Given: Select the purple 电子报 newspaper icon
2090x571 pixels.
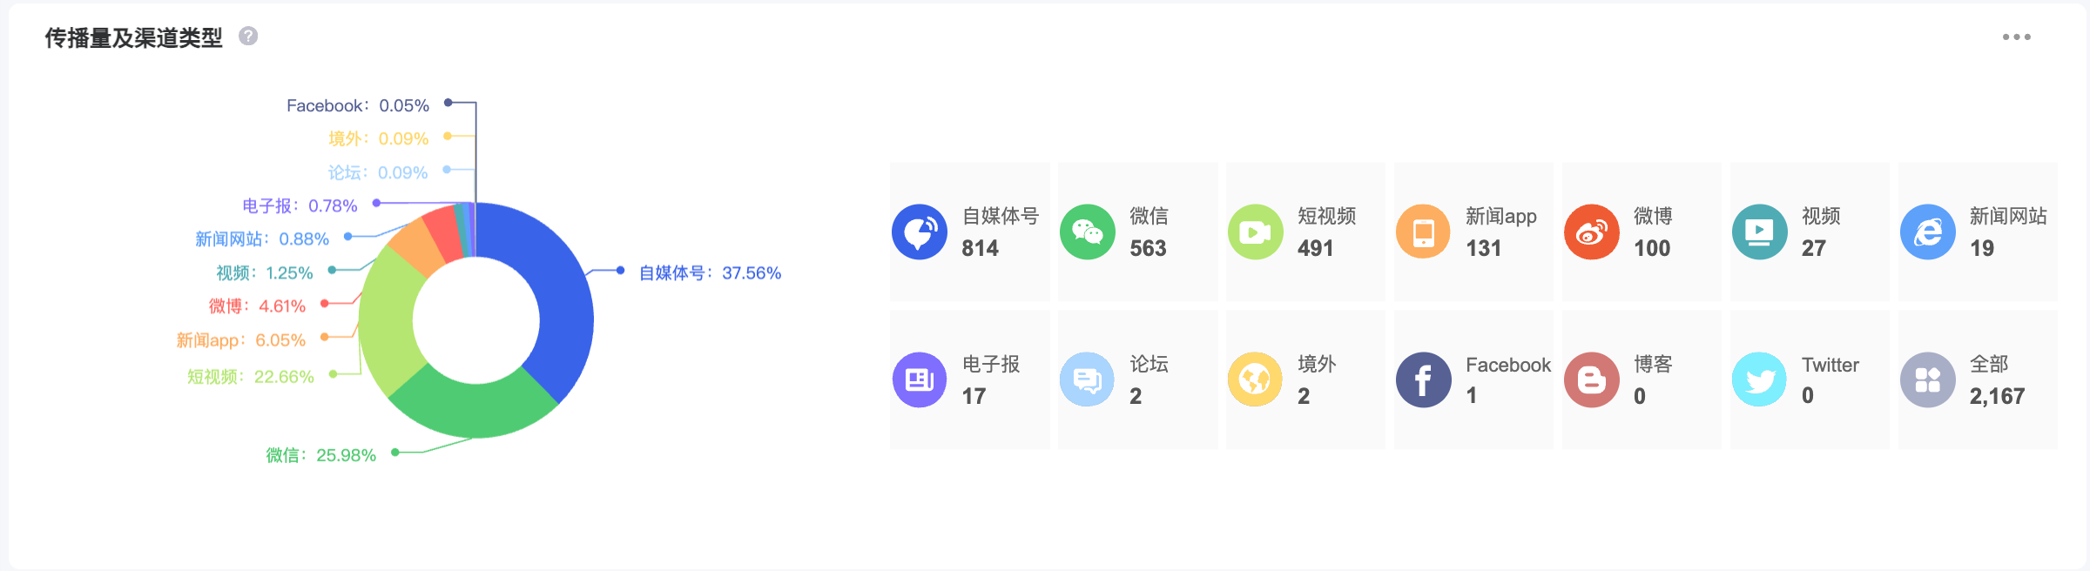Looking at the screenshot, I should click(x=920, y=380).
